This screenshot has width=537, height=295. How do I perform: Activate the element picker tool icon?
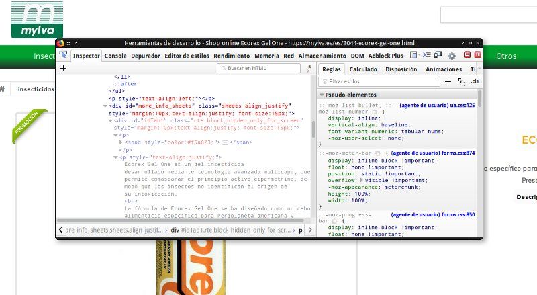(63, 55)
